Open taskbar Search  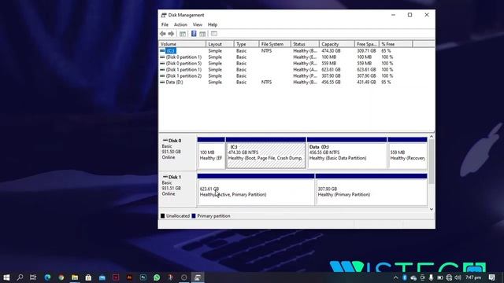(20, 277)
